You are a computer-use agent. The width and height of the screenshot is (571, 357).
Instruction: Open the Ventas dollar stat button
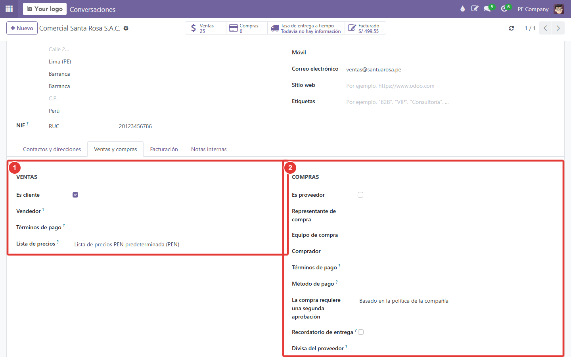(205, 28)
